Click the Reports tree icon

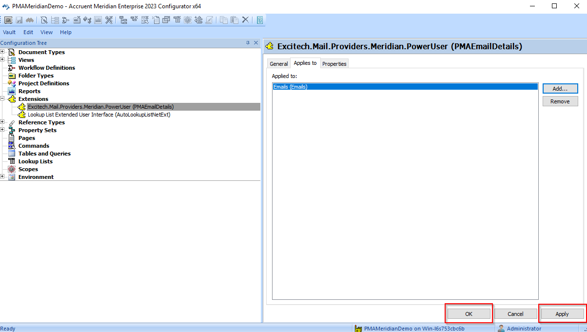(x=12, y=91)
